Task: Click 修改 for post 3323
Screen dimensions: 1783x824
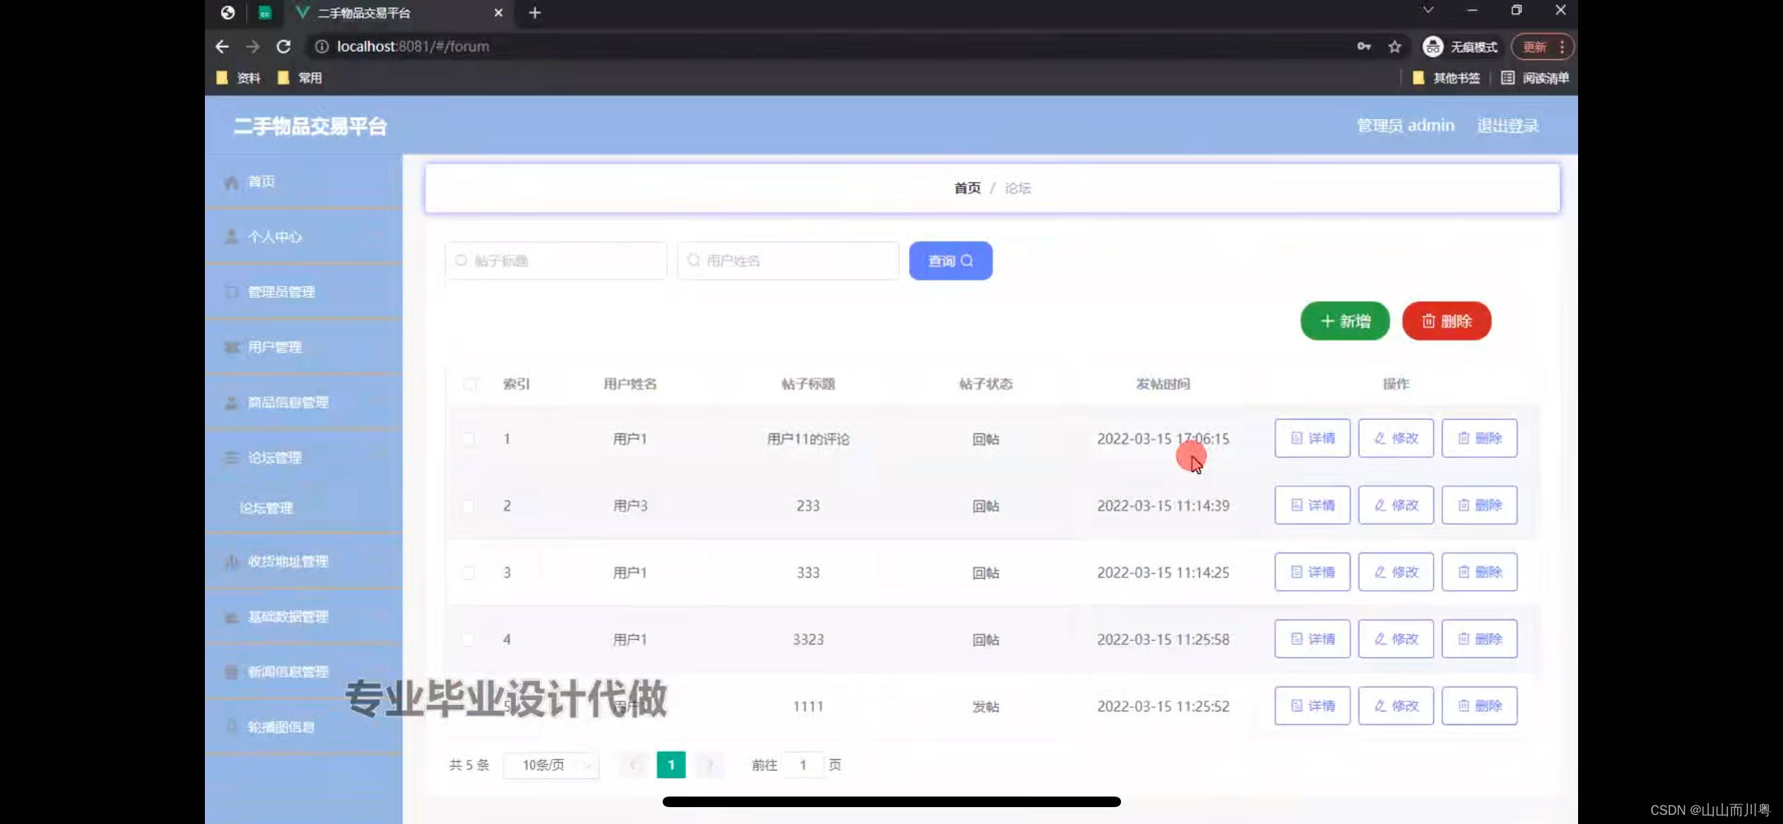Action: pos(1396,639)
